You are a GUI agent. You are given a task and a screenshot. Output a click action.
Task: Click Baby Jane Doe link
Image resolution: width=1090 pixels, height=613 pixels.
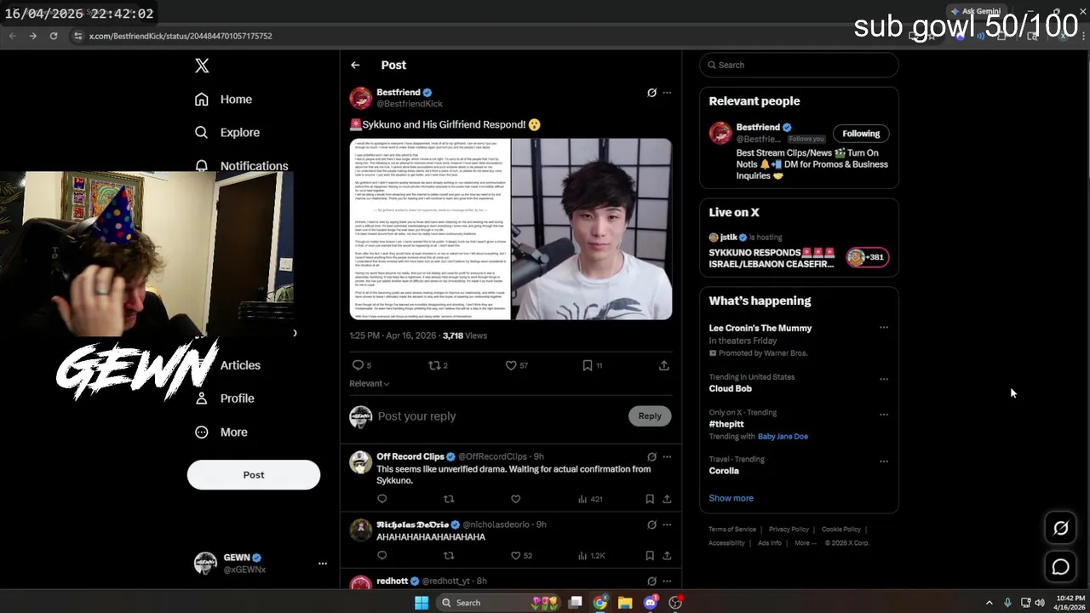tap(783, 437)
